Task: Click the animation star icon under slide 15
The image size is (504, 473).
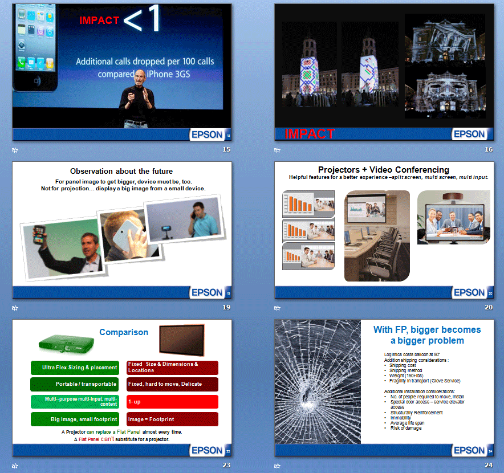Action: (15, 150)
